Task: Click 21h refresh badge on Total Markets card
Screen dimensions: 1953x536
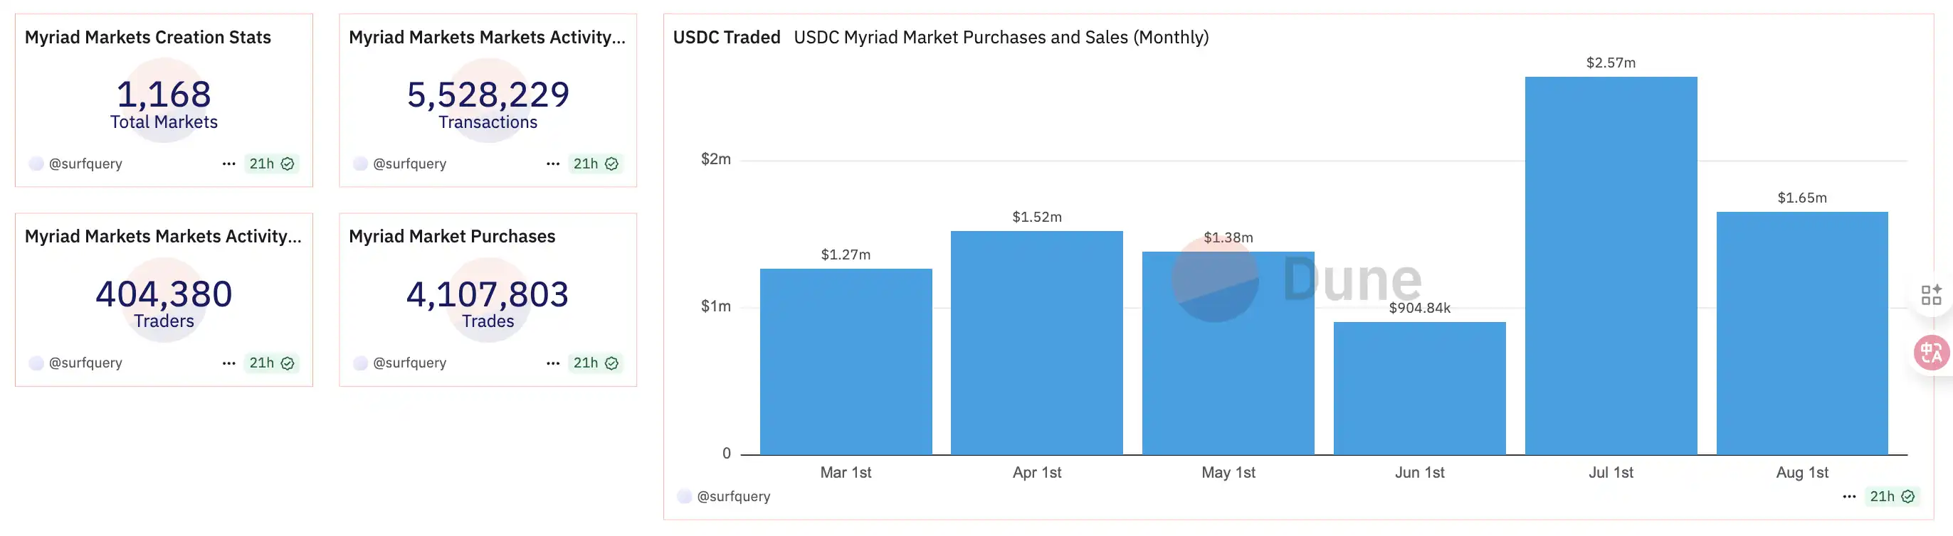Action: point(271,164)
